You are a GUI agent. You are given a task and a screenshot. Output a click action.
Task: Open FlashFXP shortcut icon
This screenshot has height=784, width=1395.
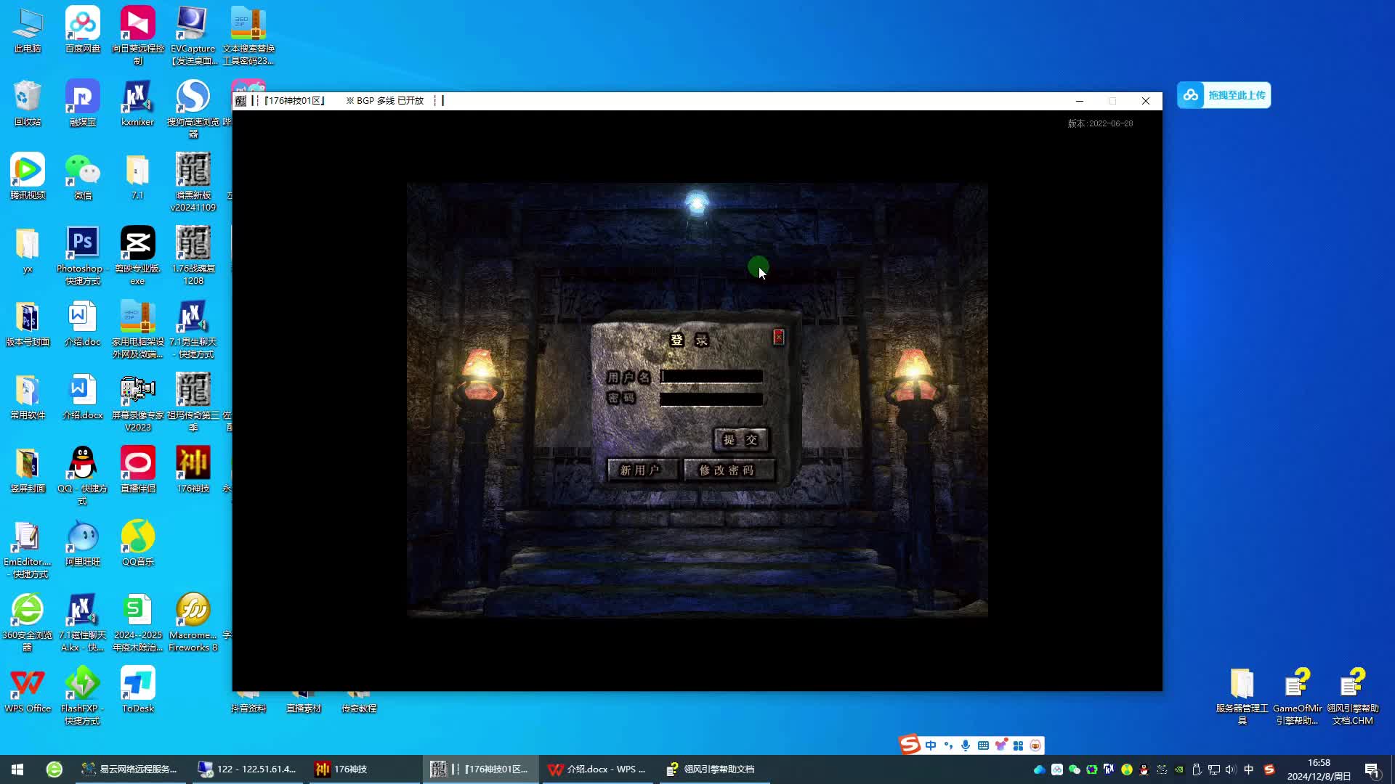click(x=83, y=695)
